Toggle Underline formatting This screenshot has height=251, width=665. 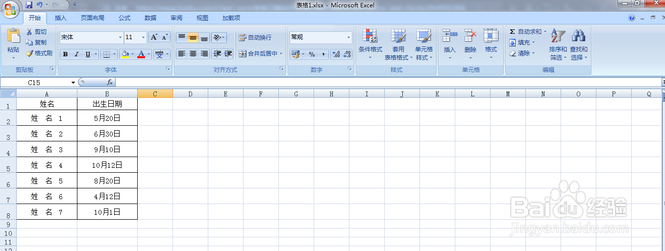click(x=88, y=54)
